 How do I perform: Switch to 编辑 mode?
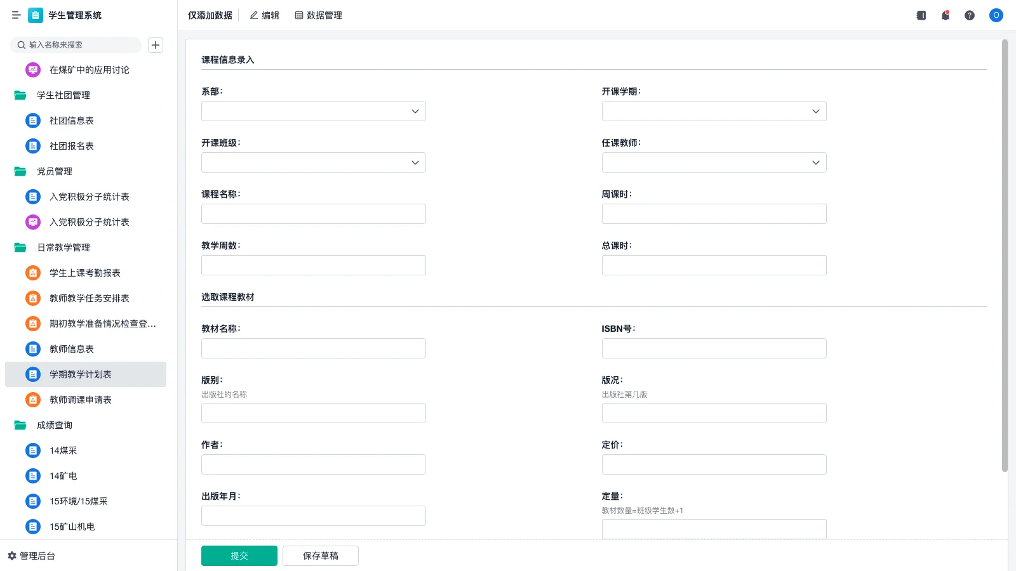(x=265, y=15)
